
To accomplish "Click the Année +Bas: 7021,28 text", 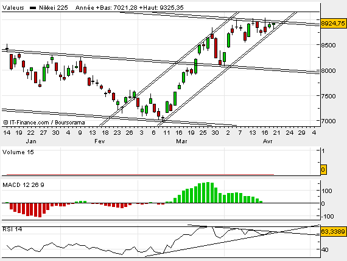I will [107, 8].
